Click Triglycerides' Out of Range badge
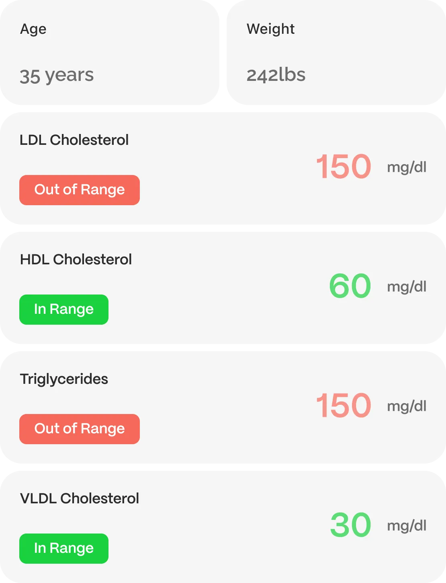The image size is (446, 583). pos(80,429)
